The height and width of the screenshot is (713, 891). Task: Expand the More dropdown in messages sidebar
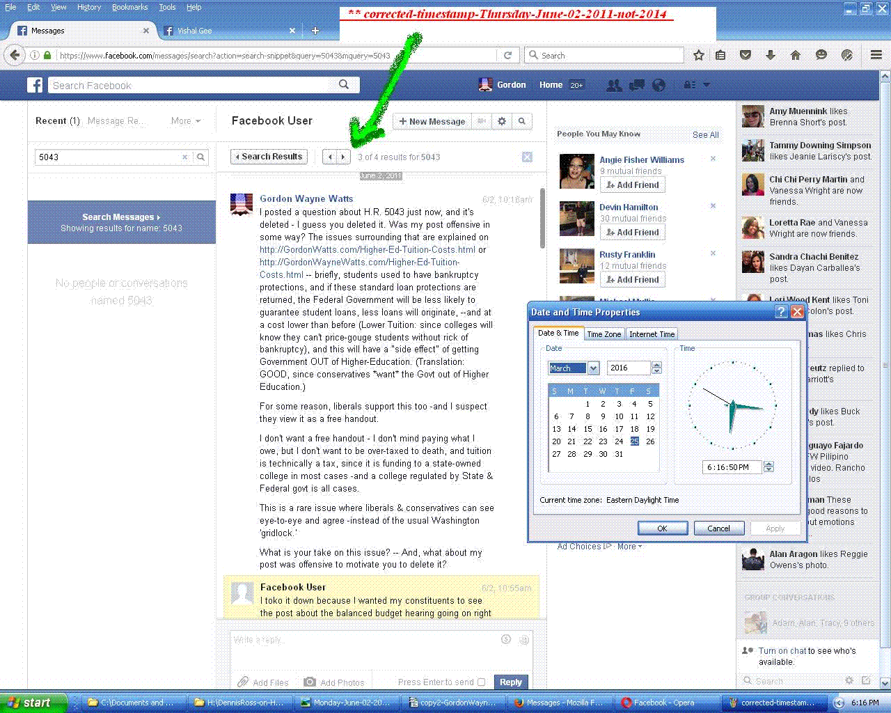point(186,120)
